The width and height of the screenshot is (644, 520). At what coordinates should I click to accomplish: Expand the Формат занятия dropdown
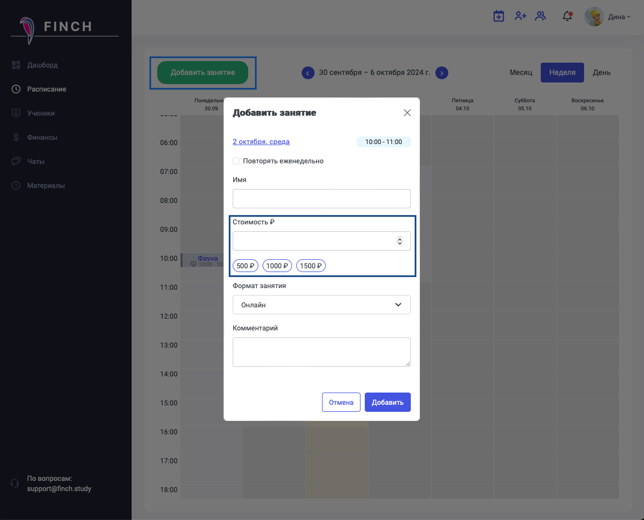321,305
